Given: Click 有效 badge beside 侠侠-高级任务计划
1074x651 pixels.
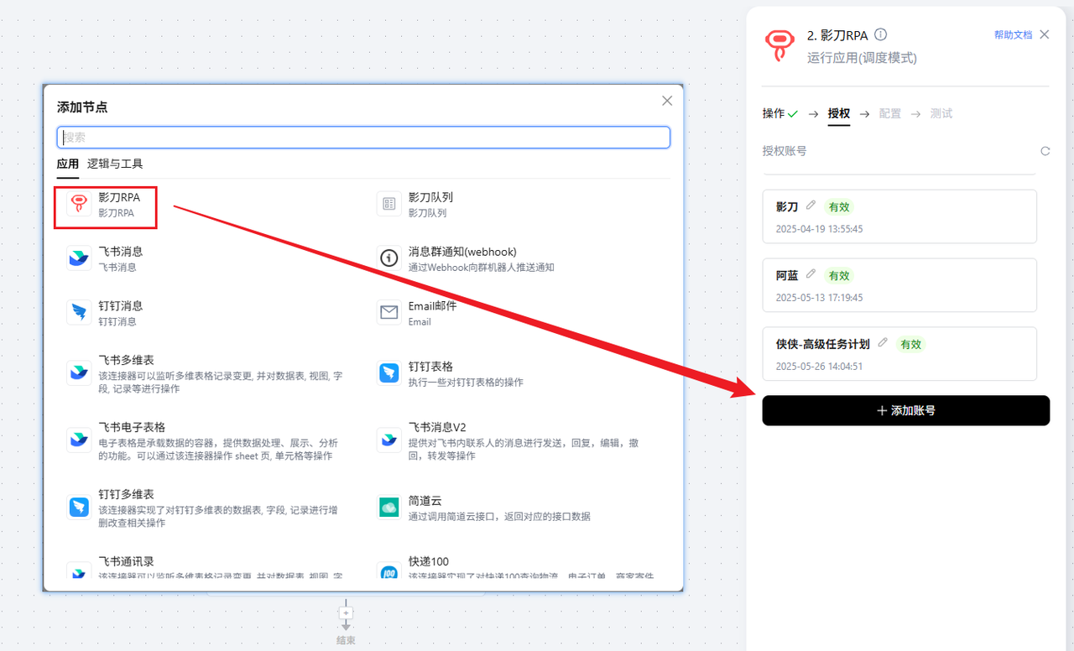Looking at the screenshot, I should 911,344.
